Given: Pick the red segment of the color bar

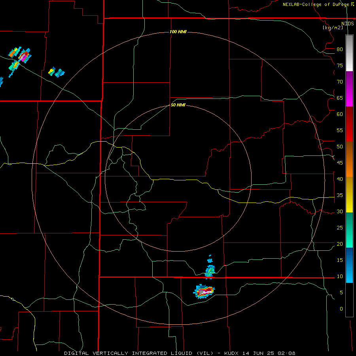Looking at the screenshot, I should click(x=349, y=124).
